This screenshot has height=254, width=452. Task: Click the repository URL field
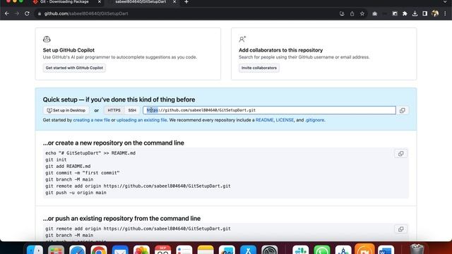click(x=269, y=110)
